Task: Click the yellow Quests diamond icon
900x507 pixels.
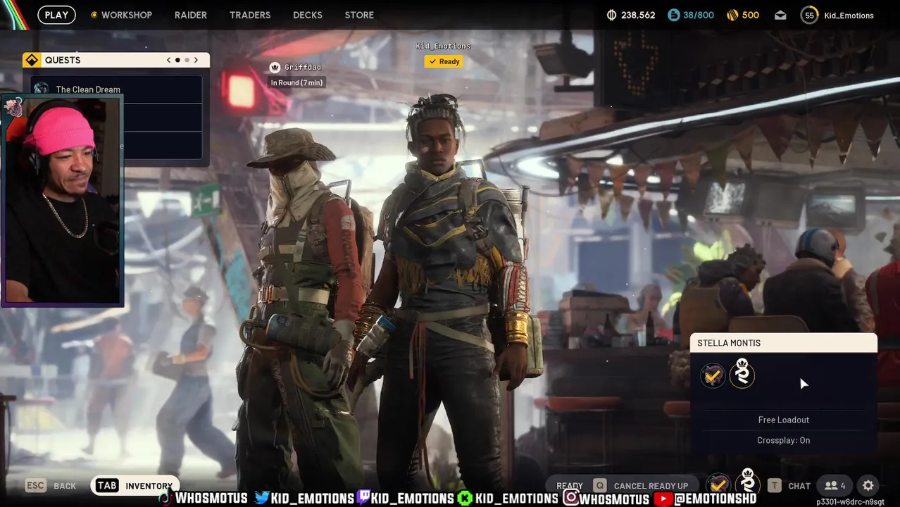Action: (32, 60)
